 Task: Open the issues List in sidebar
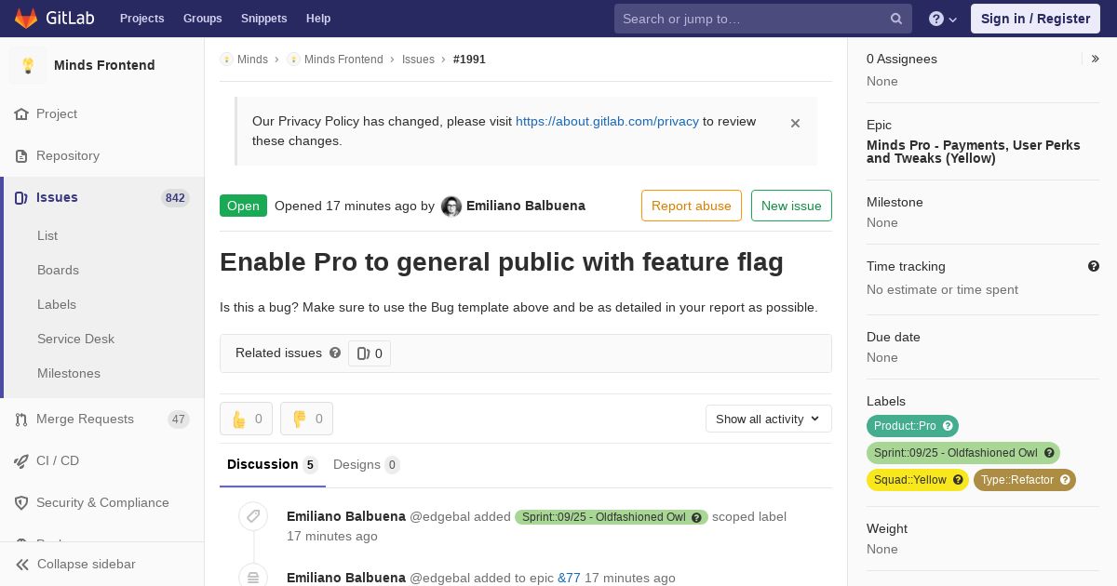point(47,235)
